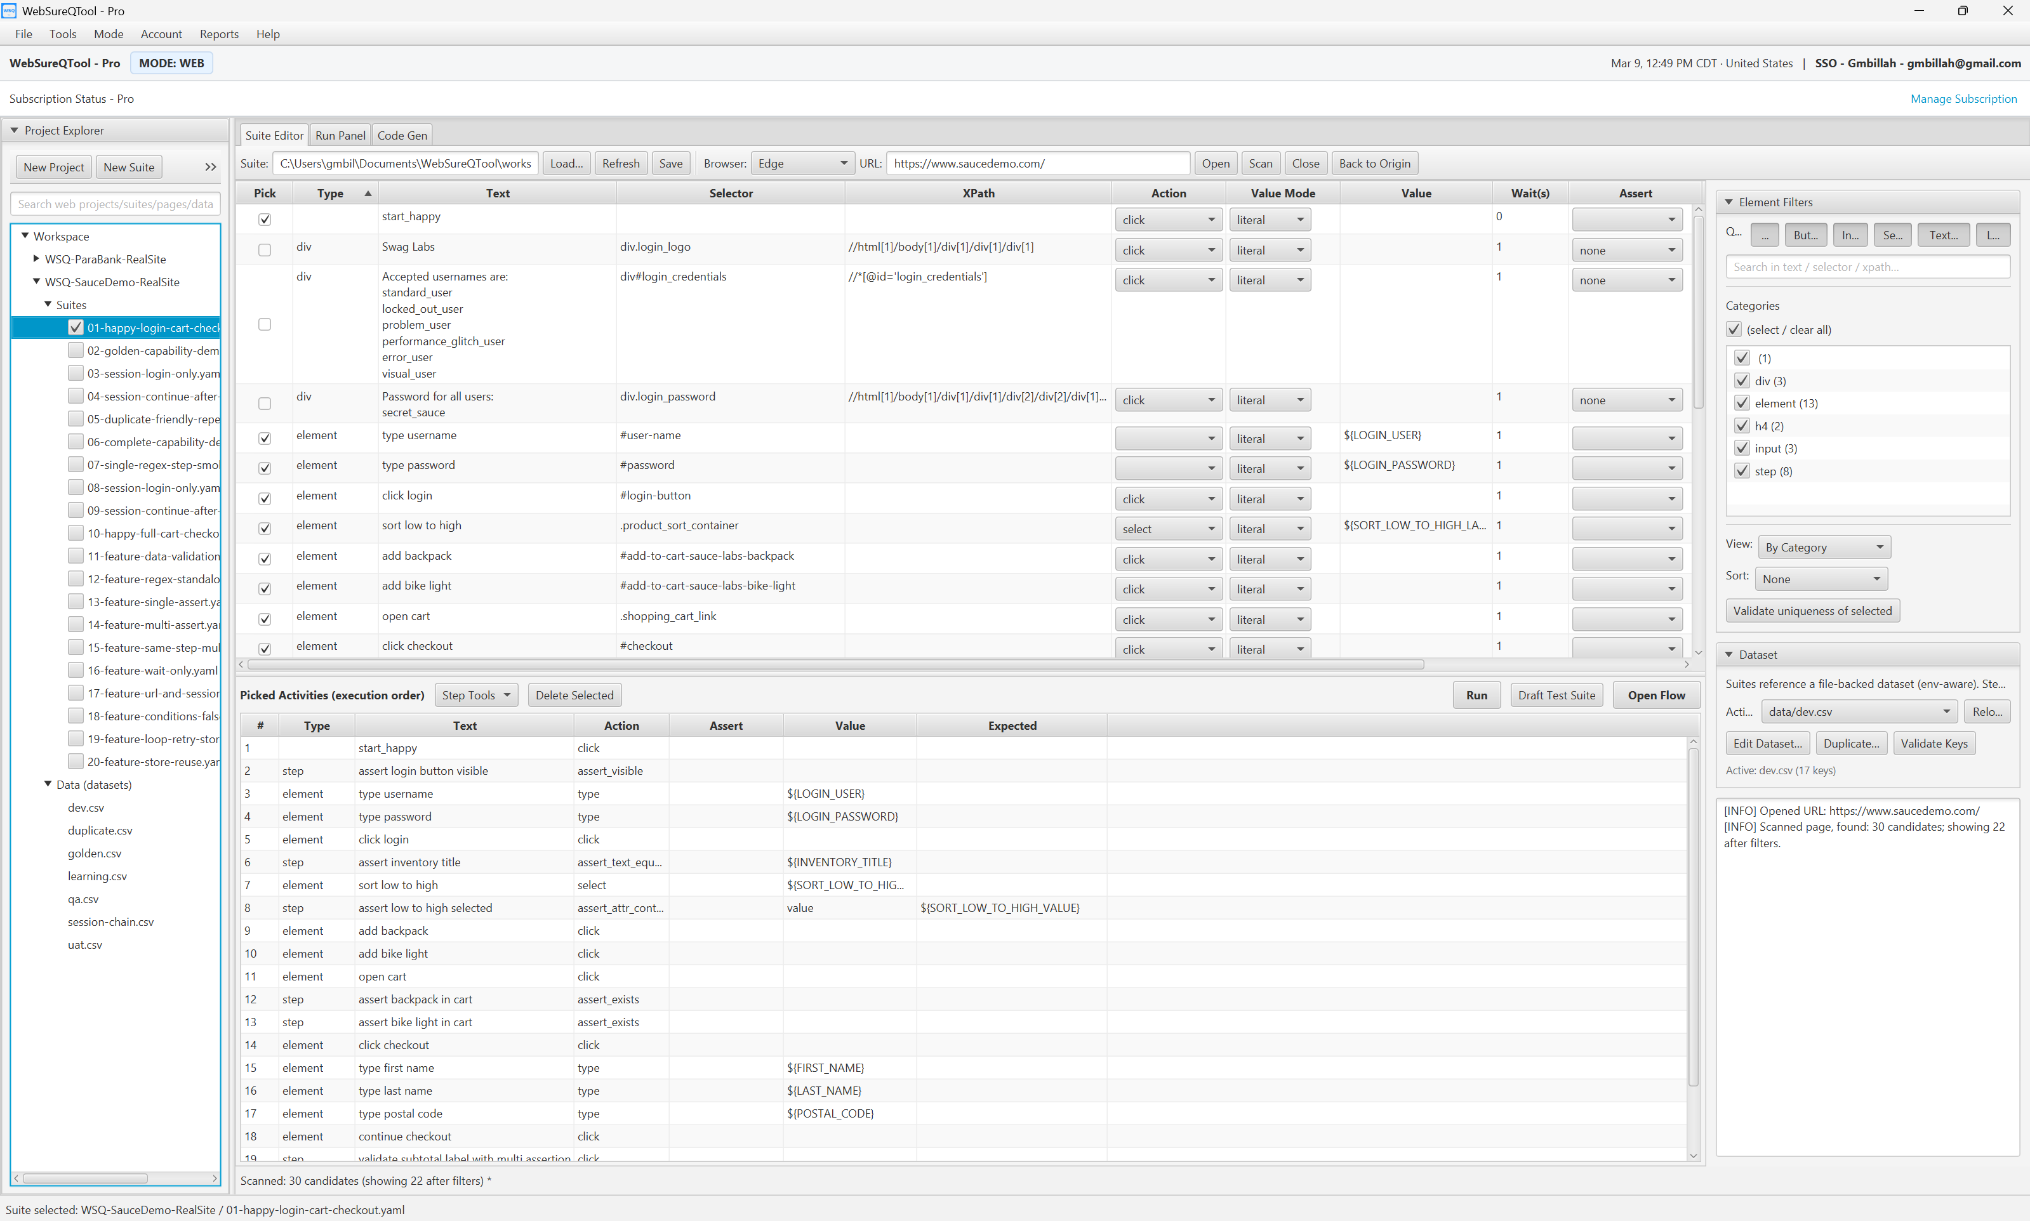The height and width of the screenshot is (1221, 2030).
Task: Expand the WSQ-ParaBank-RealSite project node
Action: 36,258
